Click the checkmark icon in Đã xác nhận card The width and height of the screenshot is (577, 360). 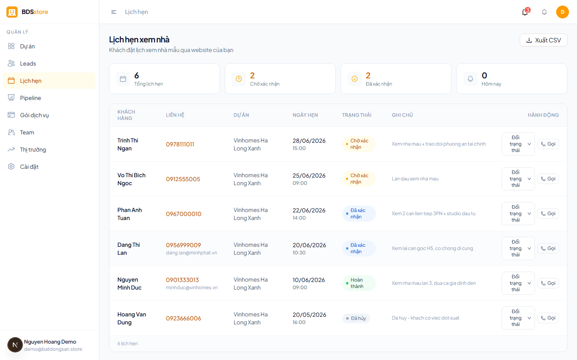click(355, 79)
